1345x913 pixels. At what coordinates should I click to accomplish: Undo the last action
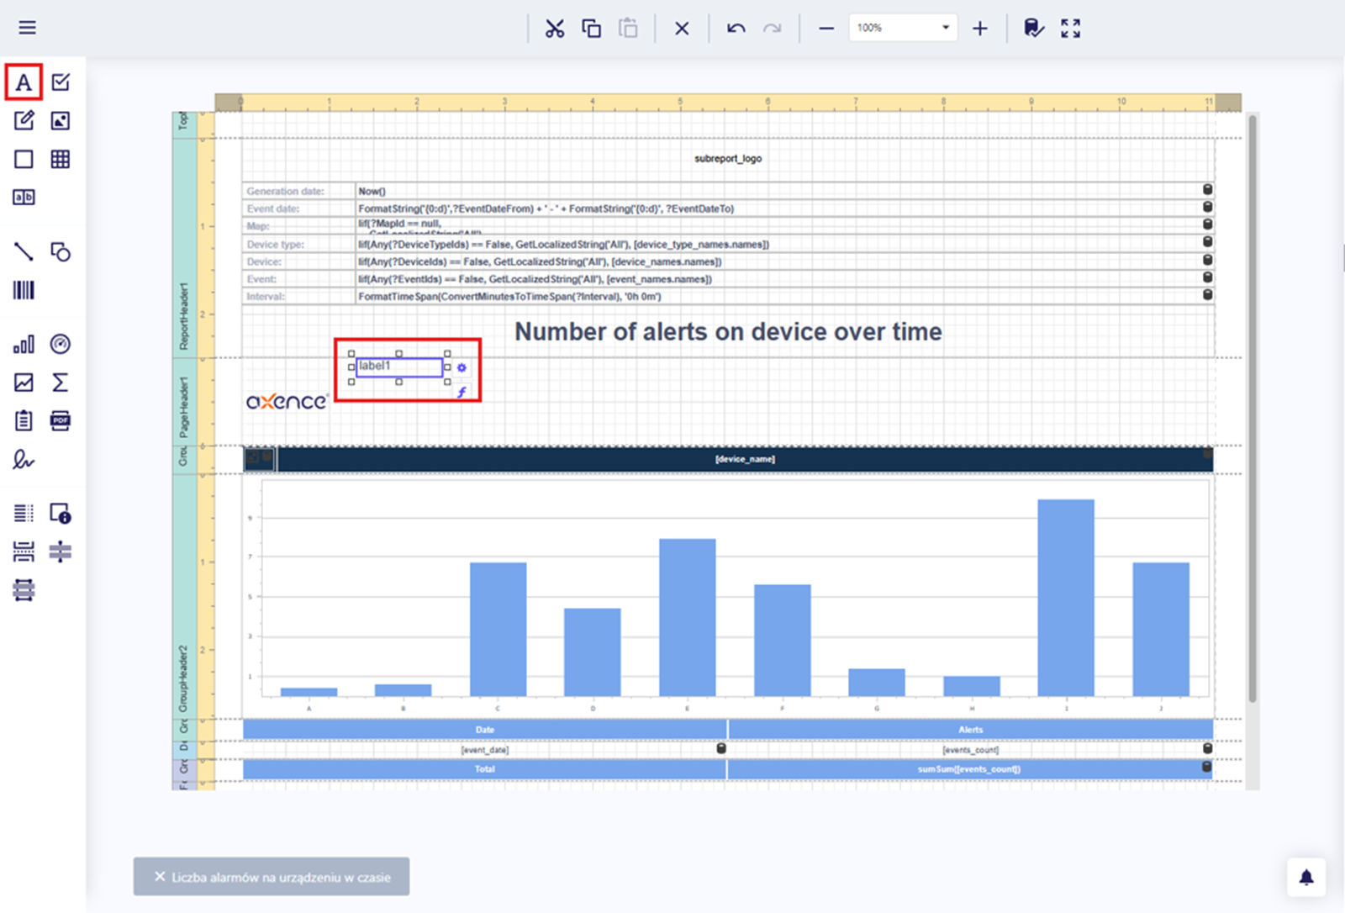click(736, 29)
